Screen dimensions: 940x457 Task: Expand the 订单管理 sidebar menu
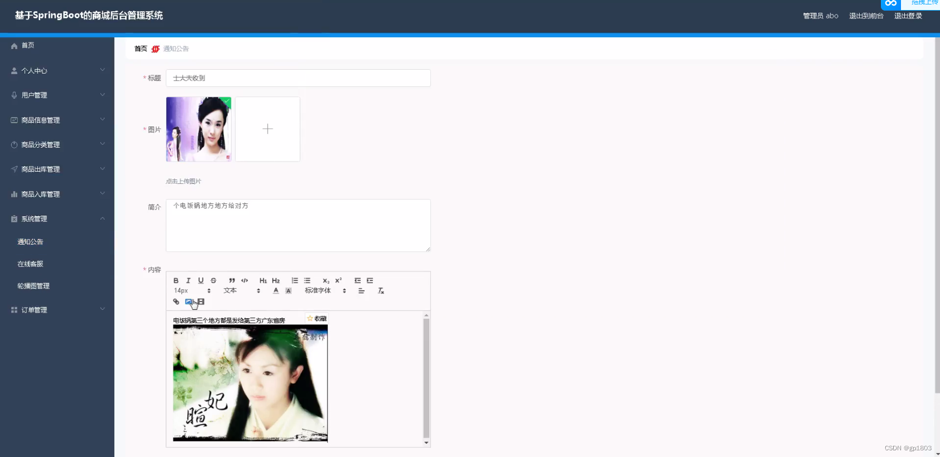[57, 310]
